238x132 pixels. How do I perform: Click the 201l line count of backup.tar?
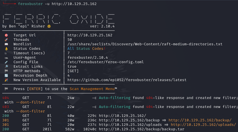[x=47, y=129]
